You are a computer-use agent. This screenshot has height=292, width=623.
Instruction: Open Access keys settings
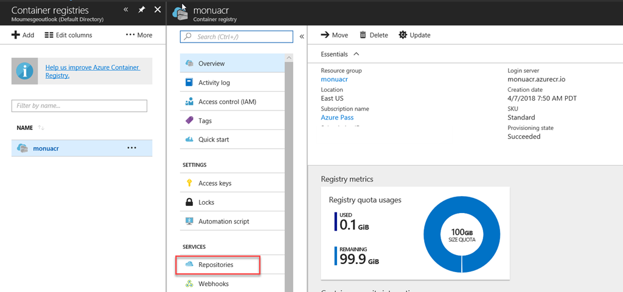click(x=232, y=183)
